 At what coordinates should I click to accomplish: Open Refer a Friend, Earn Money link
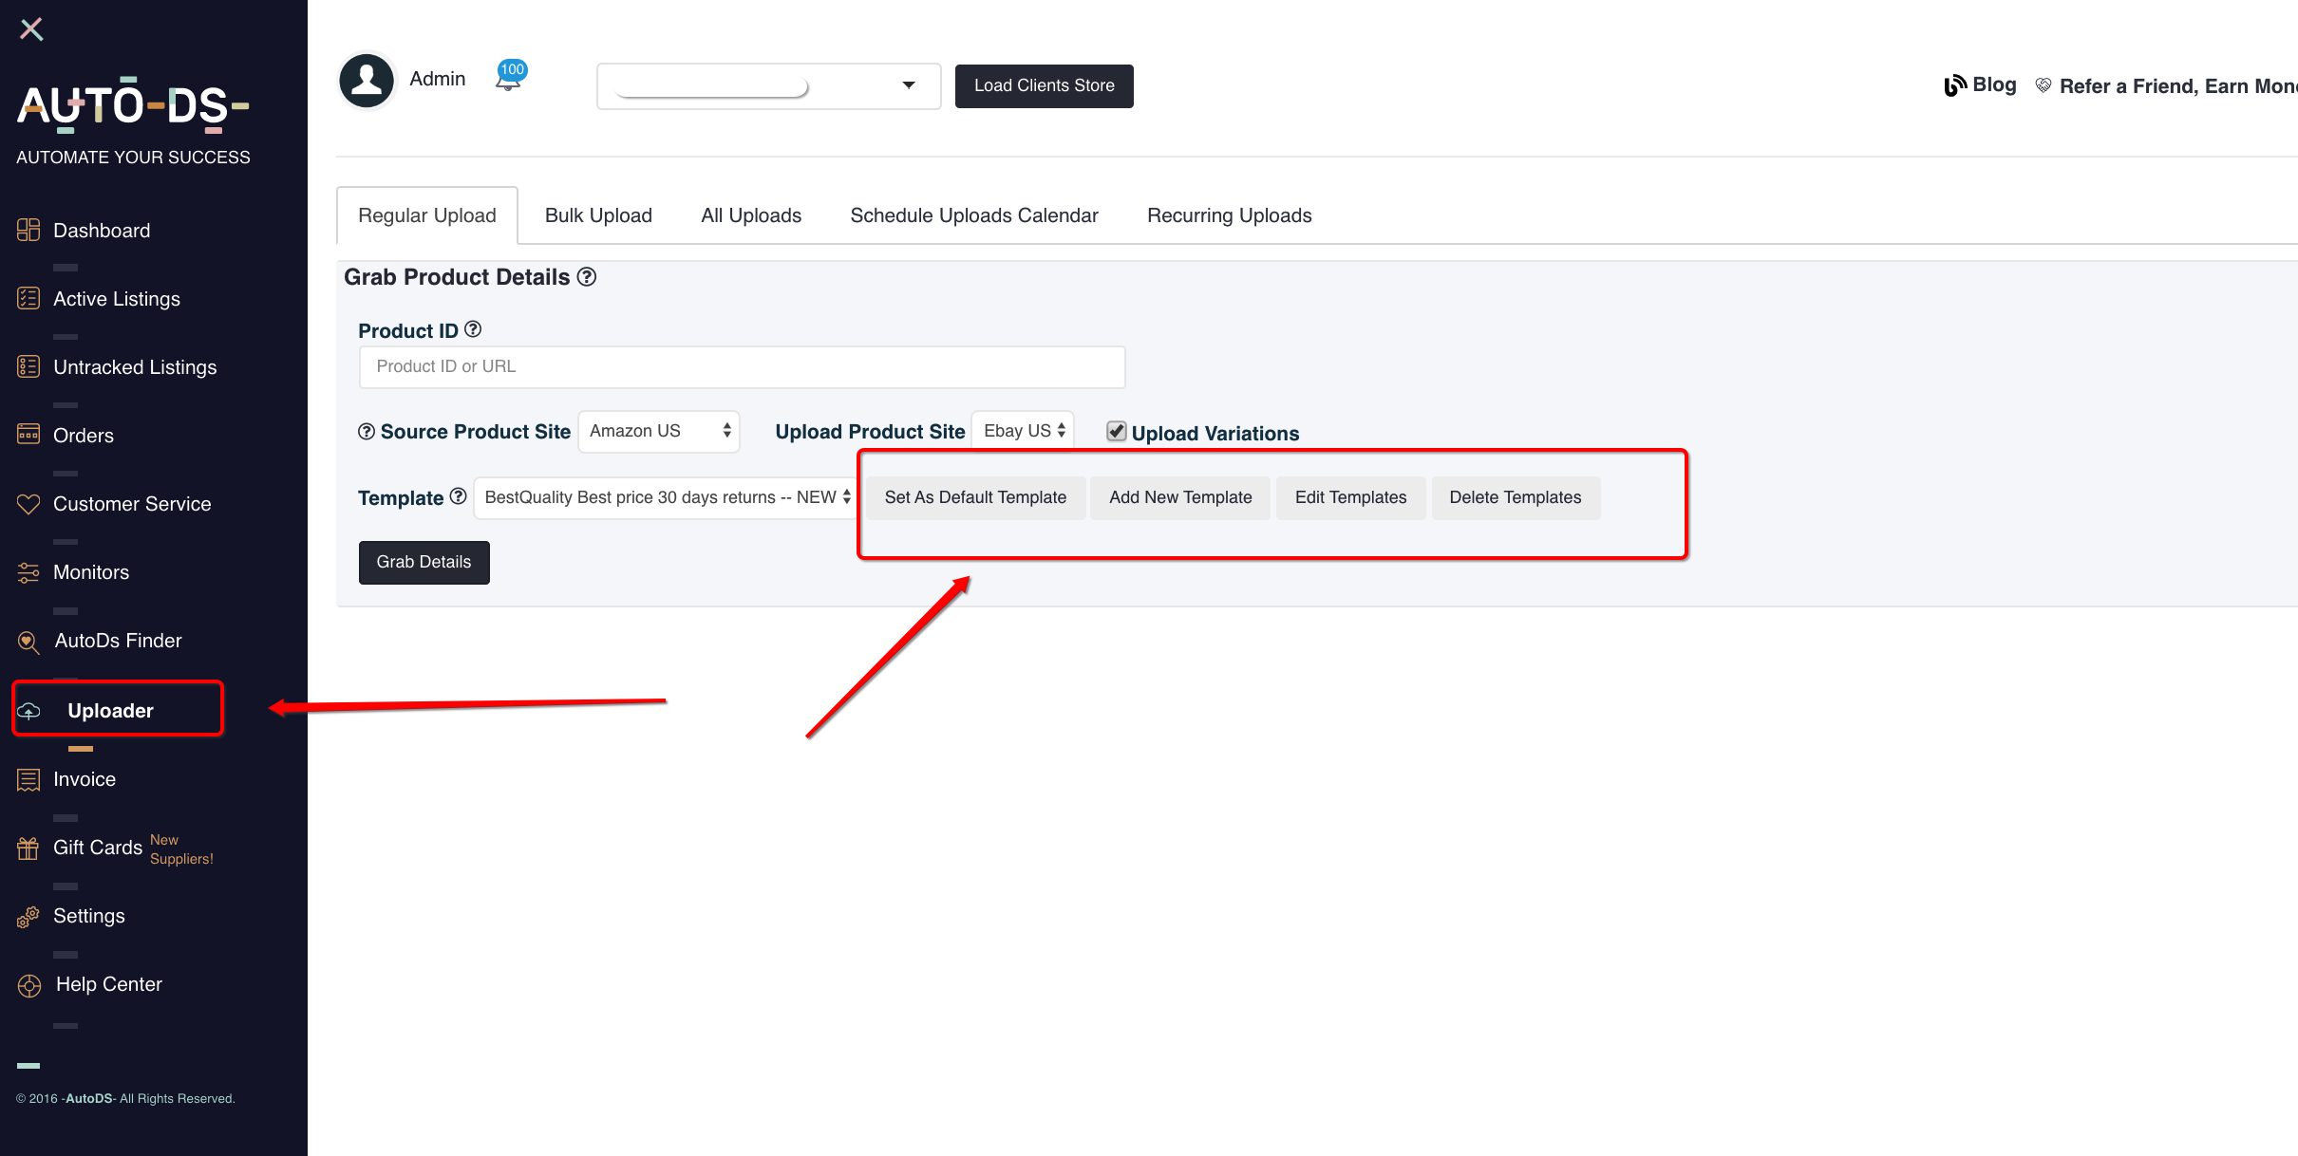[2178, 86]
